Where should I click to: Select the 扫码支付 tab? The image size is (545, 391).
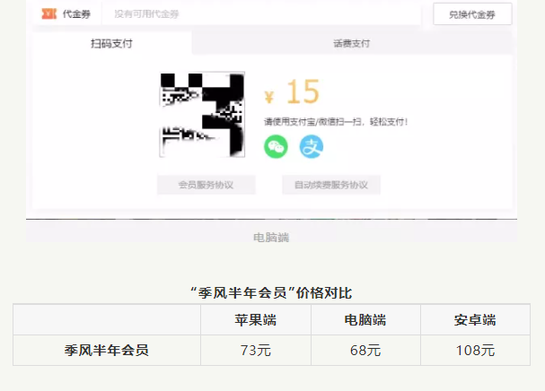111,43
